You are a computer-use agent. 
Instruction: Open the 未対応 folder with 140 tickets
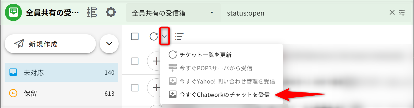(62, 72)
